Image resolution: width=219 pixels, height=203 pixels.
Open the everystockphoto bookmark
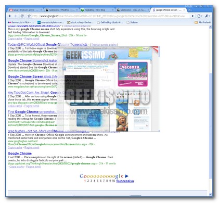(x=50, y=22)
